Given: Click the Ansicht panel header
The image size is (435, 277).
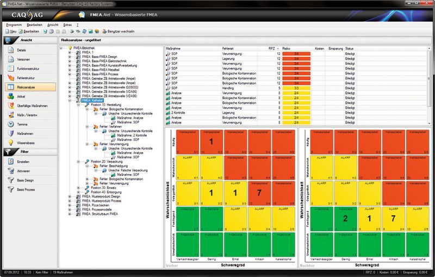Looking at the screenshot, I should click(x=30, y=40).
